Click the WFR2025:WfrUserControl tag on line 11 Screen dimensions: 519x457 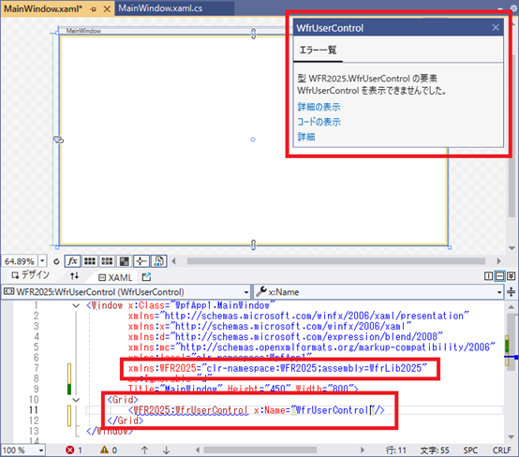(190, 410)
